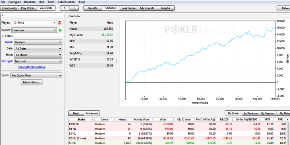Switch to the Results tab

(93, 8)
